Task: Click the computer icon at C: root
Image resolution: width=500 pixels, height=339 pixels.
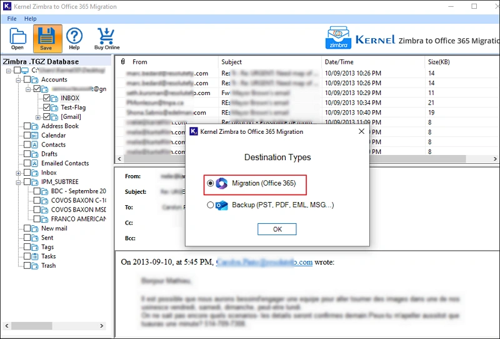Action: (25, 70)
